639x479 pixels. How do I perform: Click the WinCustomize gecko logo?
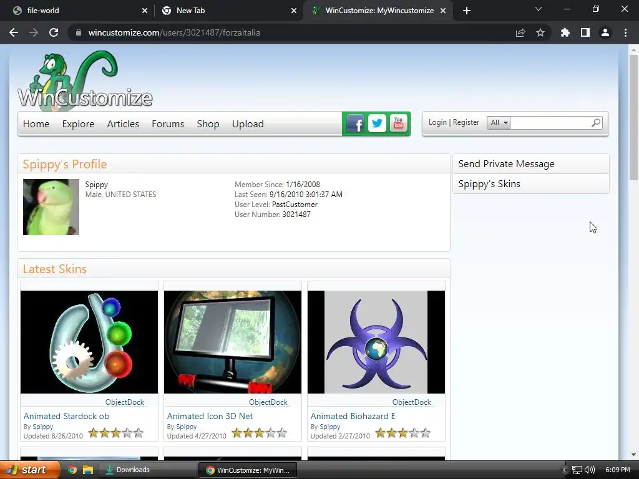point(85,80)
